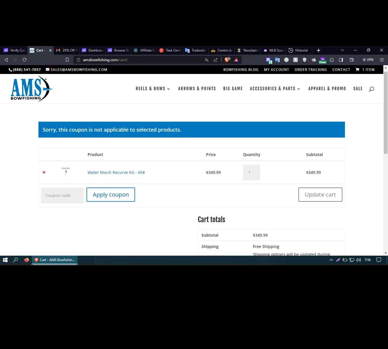Open a new browser tab with plus
The image size is (388, 349).
(318, 50)
